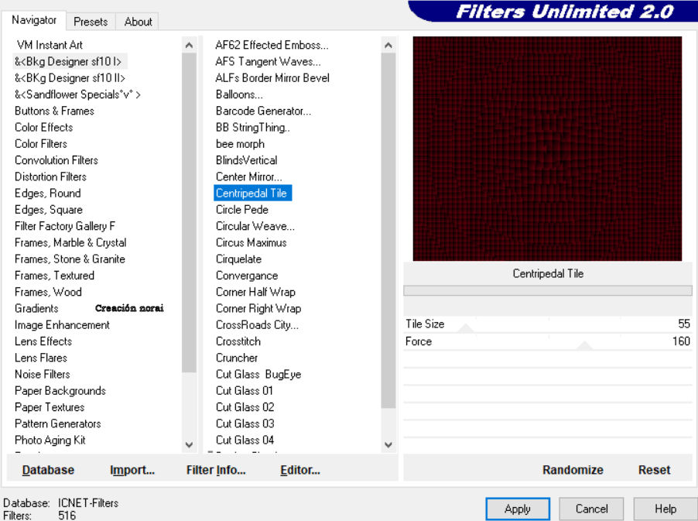Switch to the Presets tab
Screen dimensions: 698x521
coord(91,22)
